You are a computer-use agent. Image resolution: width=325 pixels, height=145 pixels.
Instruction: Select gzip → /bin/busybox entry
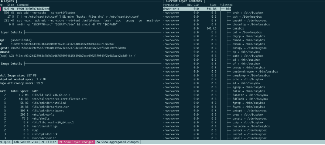tap(248, 123)
